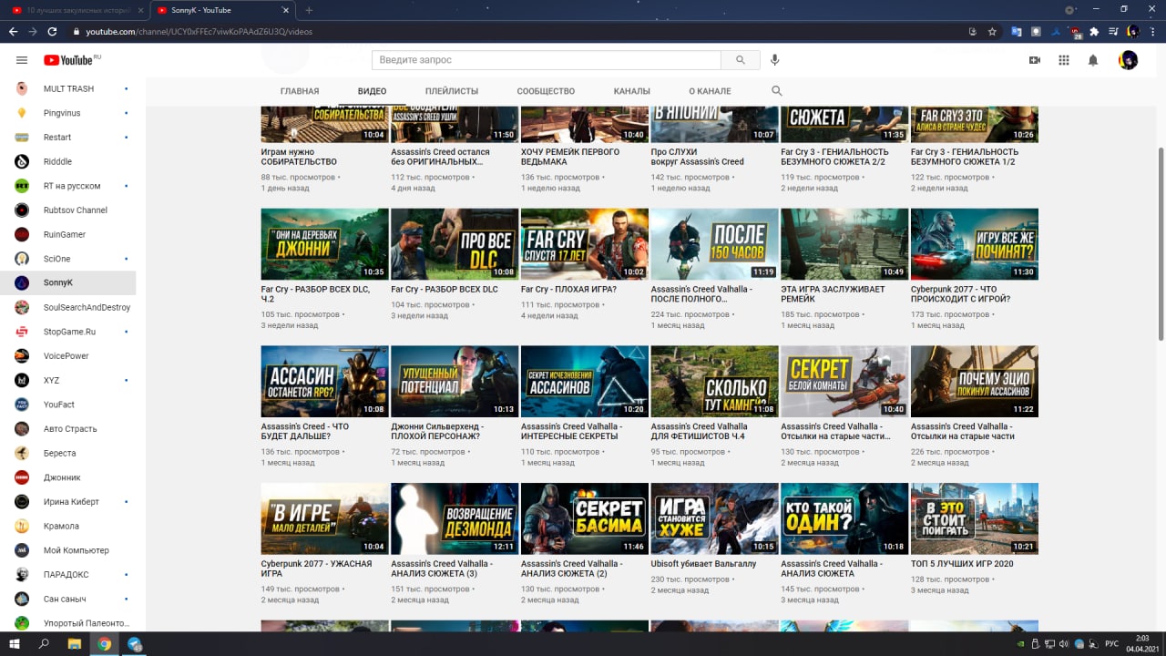Open the YouTube hamburger guide menu

(x=22, y=60)
